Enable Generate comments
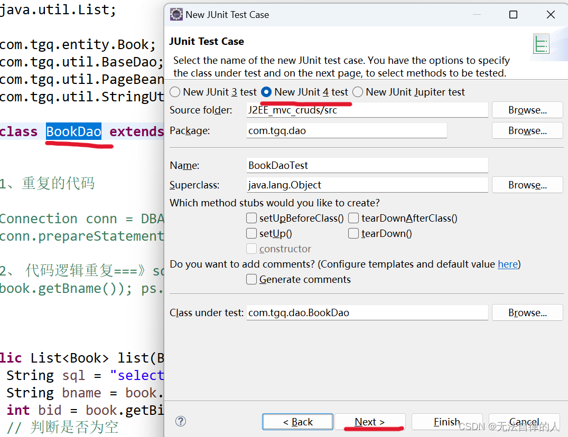This screenshot has width=568, height=437. pyautogui.click(x=252, y=280)
